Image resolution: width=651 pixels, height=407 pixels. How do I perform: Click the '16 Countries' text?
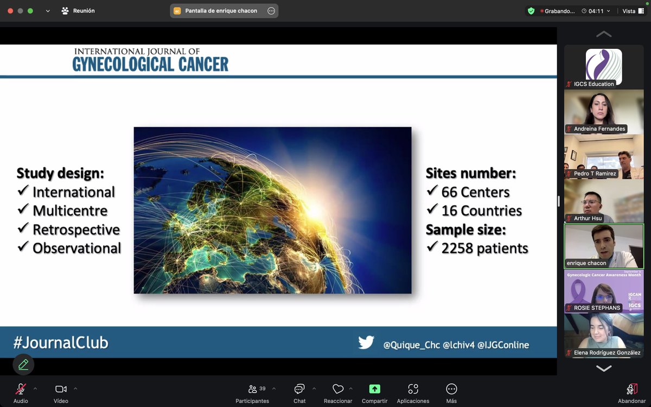pos(481,211)
